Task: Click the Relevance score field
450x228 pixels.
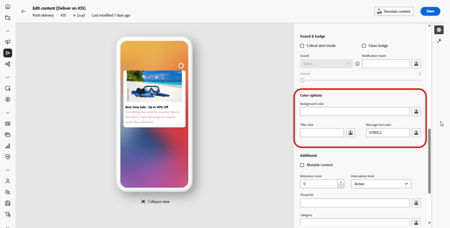Action: tap(319, 184)
